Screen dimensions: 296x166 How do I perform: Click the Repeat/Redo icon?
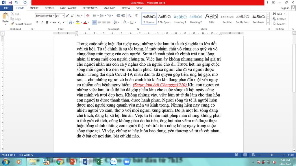(x=25, y=2)
